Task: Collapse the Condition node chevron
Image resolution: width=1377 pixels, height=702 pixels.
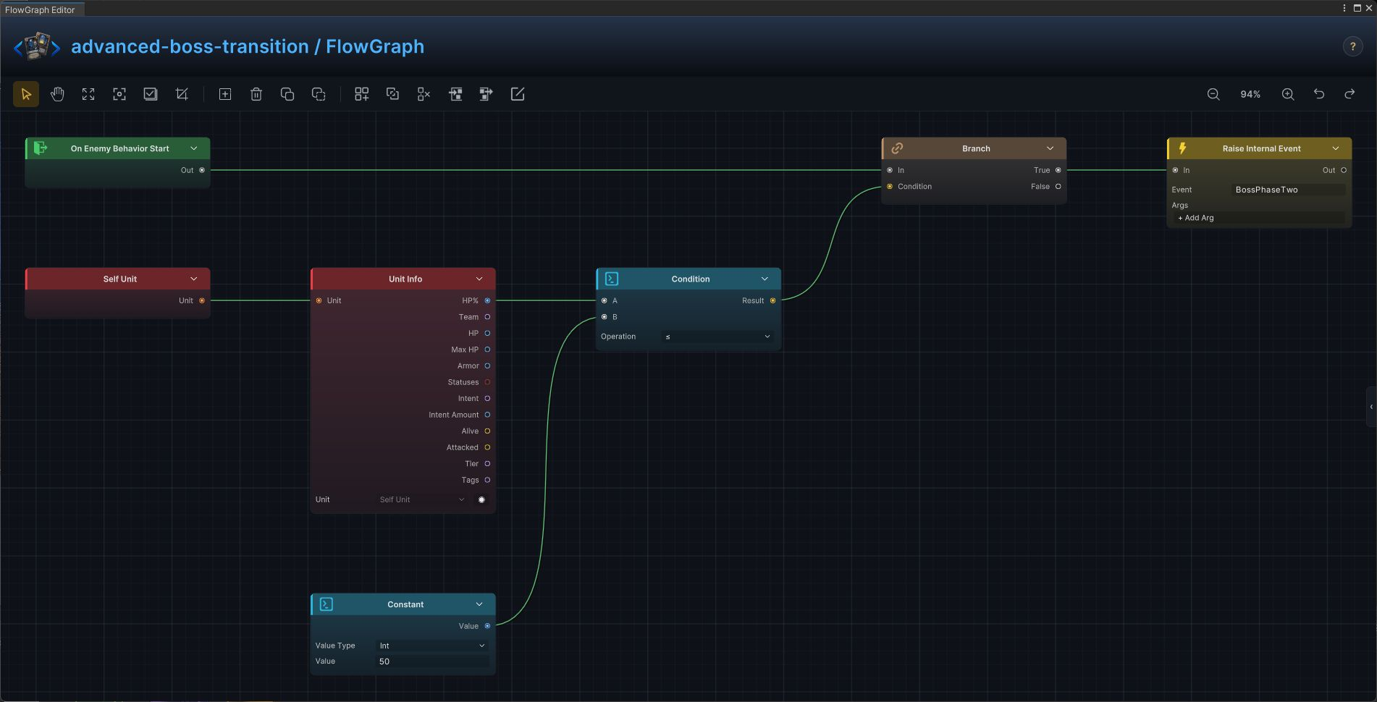Action: coord(765,279)
